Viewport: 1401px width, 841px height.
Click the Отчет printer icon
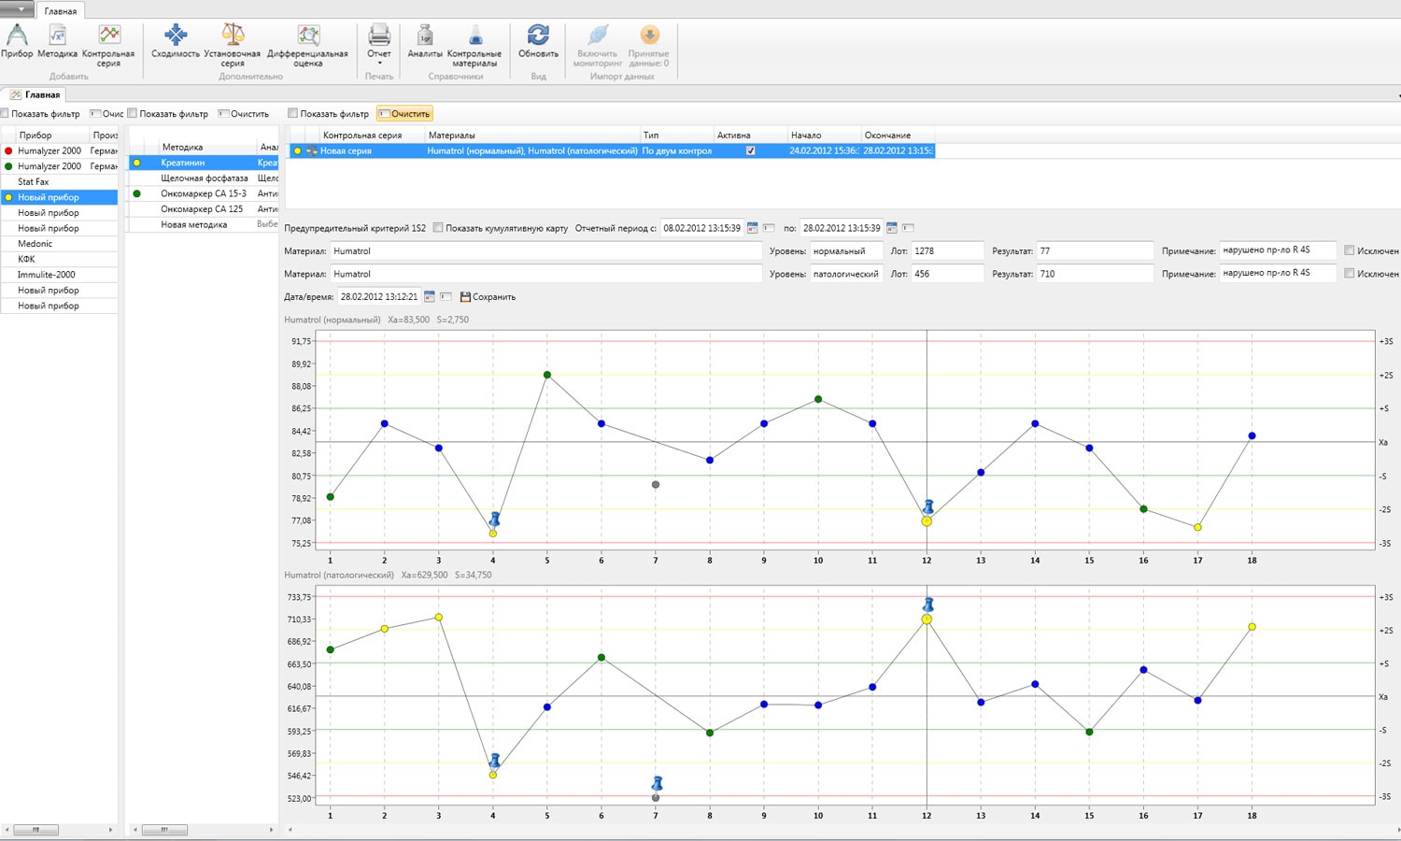click(x=379, y=36)
